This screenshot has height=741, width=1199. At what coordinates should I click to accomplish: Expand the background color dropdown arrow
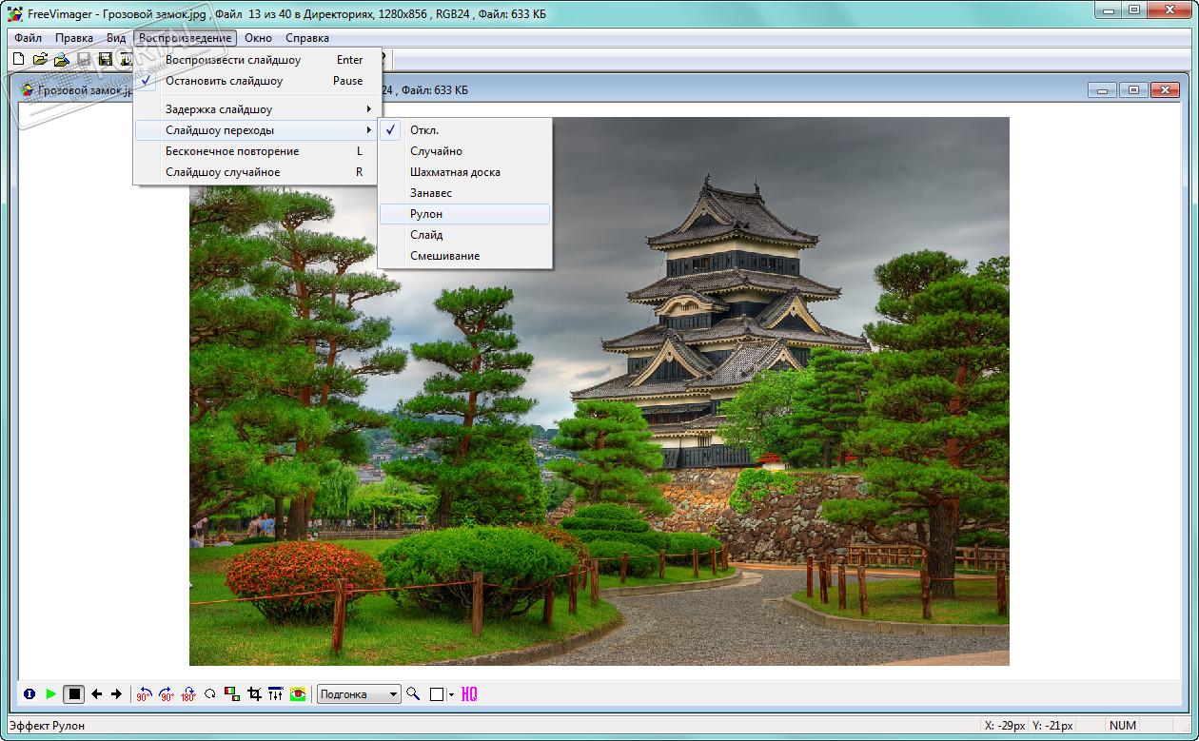click(451, 694)
